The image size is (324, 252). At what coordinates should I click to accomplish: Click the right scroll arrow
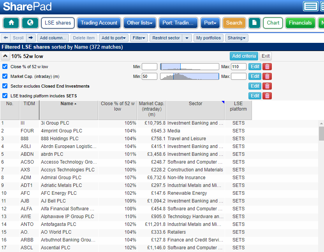coord(31,38)
